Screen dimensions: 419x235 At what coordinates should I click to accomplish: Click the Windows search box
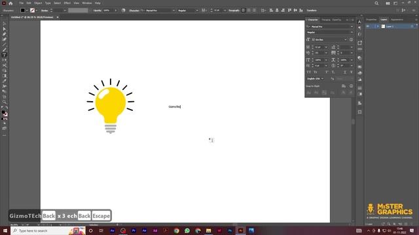click(x=48, y=230)
